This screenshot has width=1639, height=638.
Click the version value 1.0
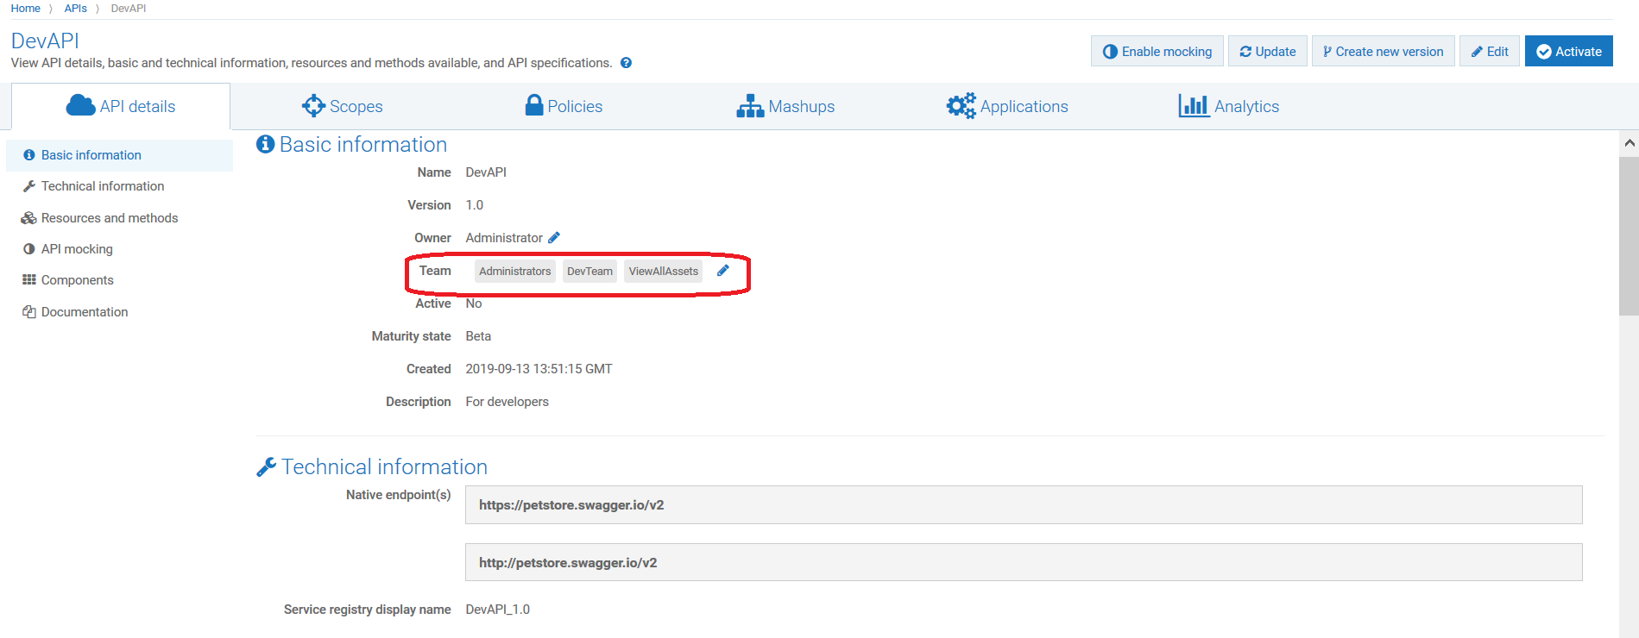tap(475, 205)
